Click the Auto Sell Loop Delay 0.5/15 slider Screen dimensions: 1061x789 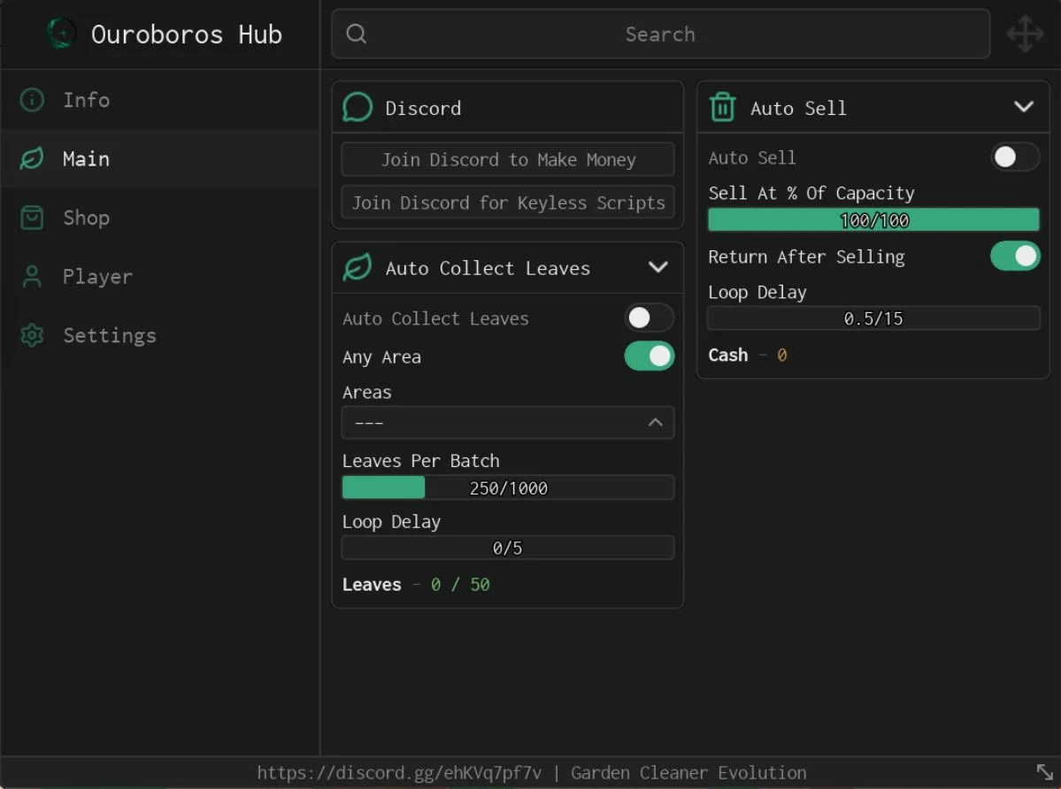[x=873, y=318]
